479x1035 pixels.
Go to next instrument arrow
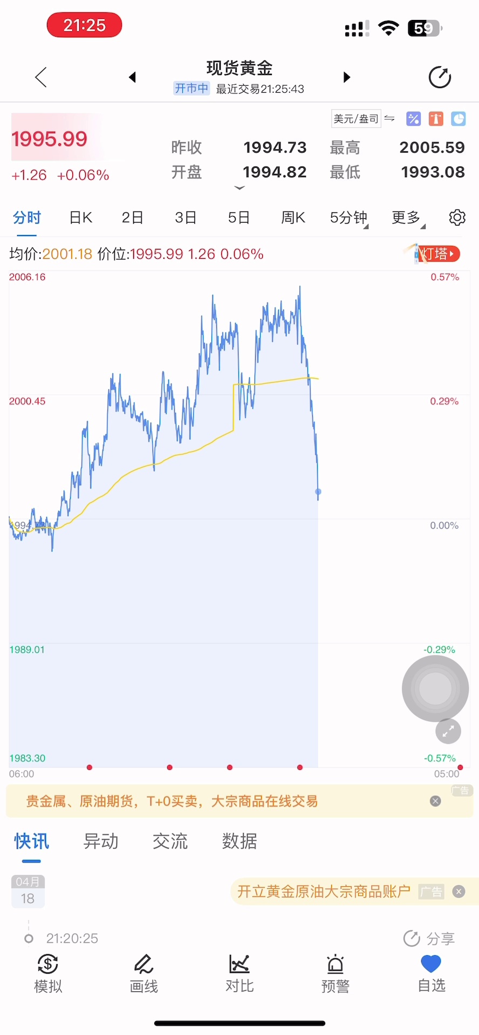[347, 77]
